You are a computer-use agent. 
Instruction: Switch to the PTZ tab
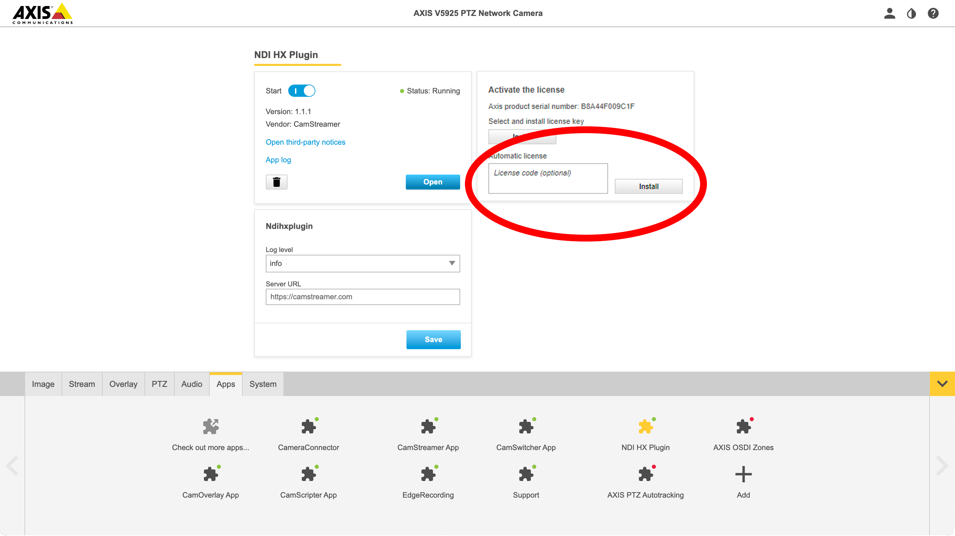[159, 384]
